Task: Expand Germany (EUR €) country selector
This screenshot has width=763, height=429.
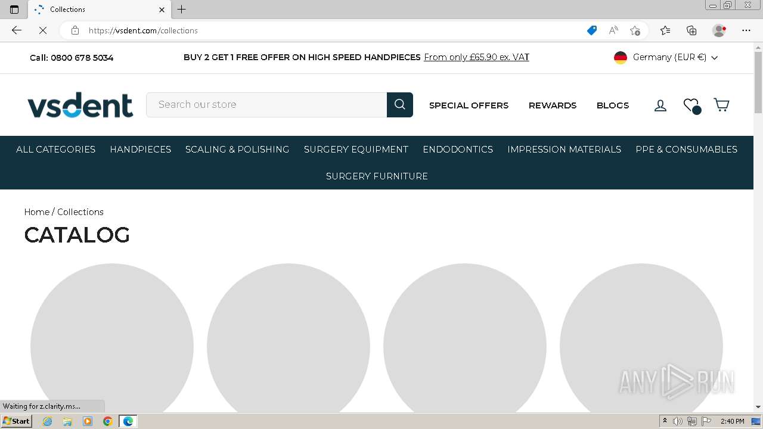Action: pos(666,57)
